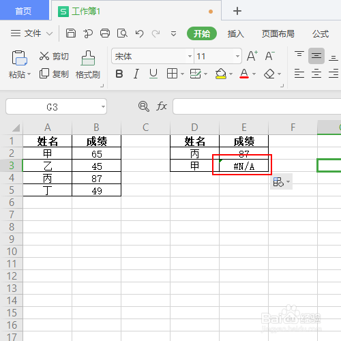
Task: Select row 3 header
Action: 12,166
